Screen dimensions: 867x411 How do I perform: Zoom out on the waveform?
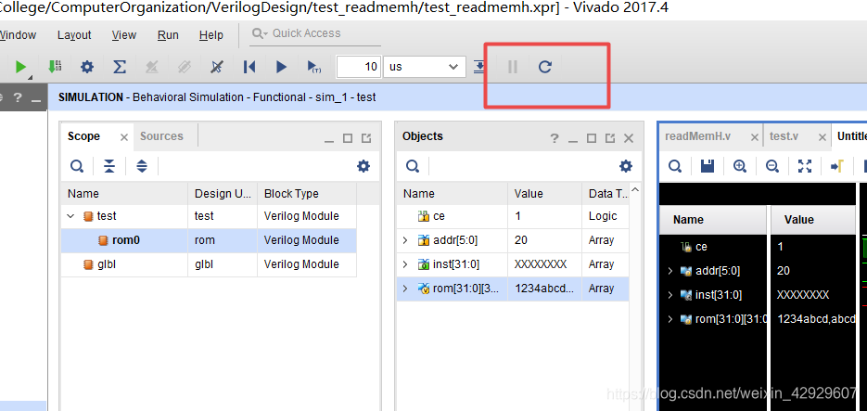click(772, 166)
